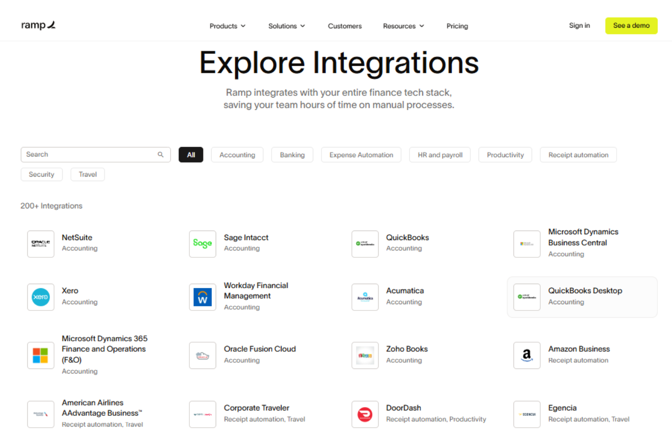Filter by HR and payroll
Image resolution: width=672 pixels, height=448 pixels.
coord(440,155)
